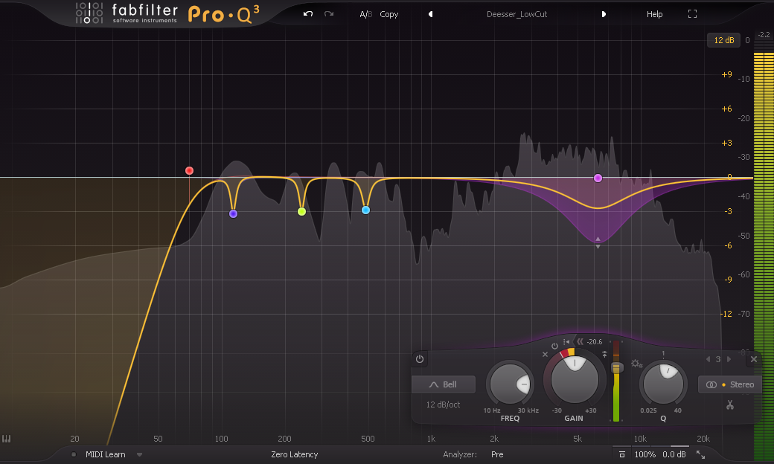Open the 12 dB display range selector
This screenshot has height=464, width=774.
pos(723,40)
